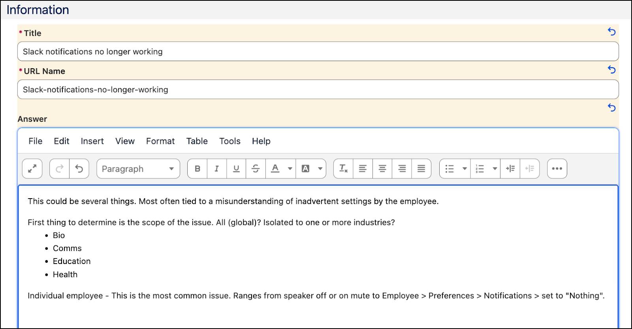
Task: Open the Edit menu
Action: 62,141
